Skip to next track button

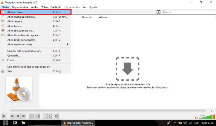pos(24,116)
